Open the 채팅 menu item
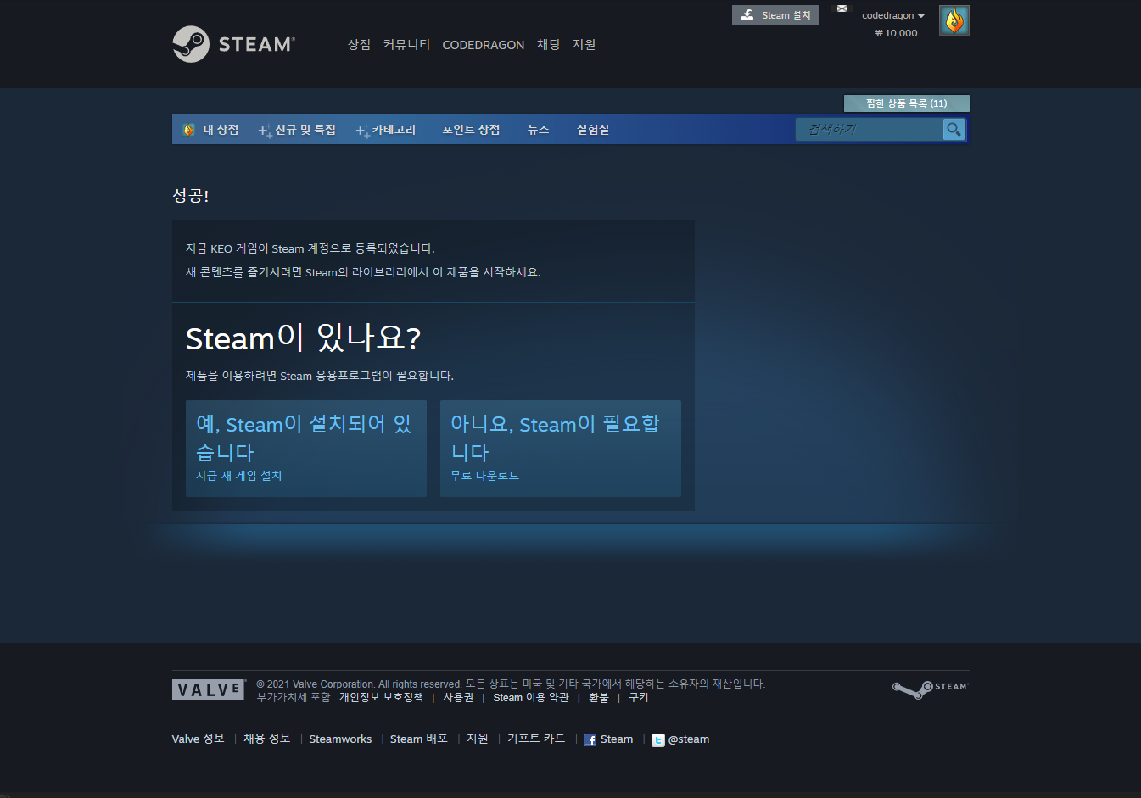1141x798 pixels. 548,44
